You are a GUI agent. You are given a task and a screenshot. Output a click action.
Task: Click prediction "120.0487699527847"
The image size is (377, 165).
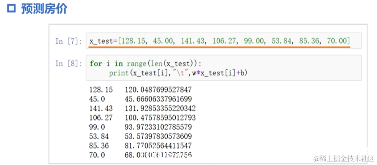tap(158, 90)
